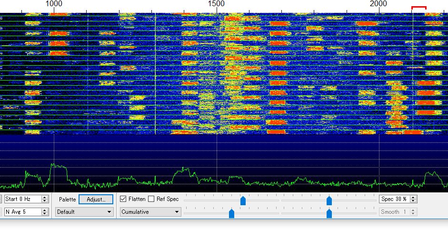Open the Default palette dropdown

tap(84, 212)
